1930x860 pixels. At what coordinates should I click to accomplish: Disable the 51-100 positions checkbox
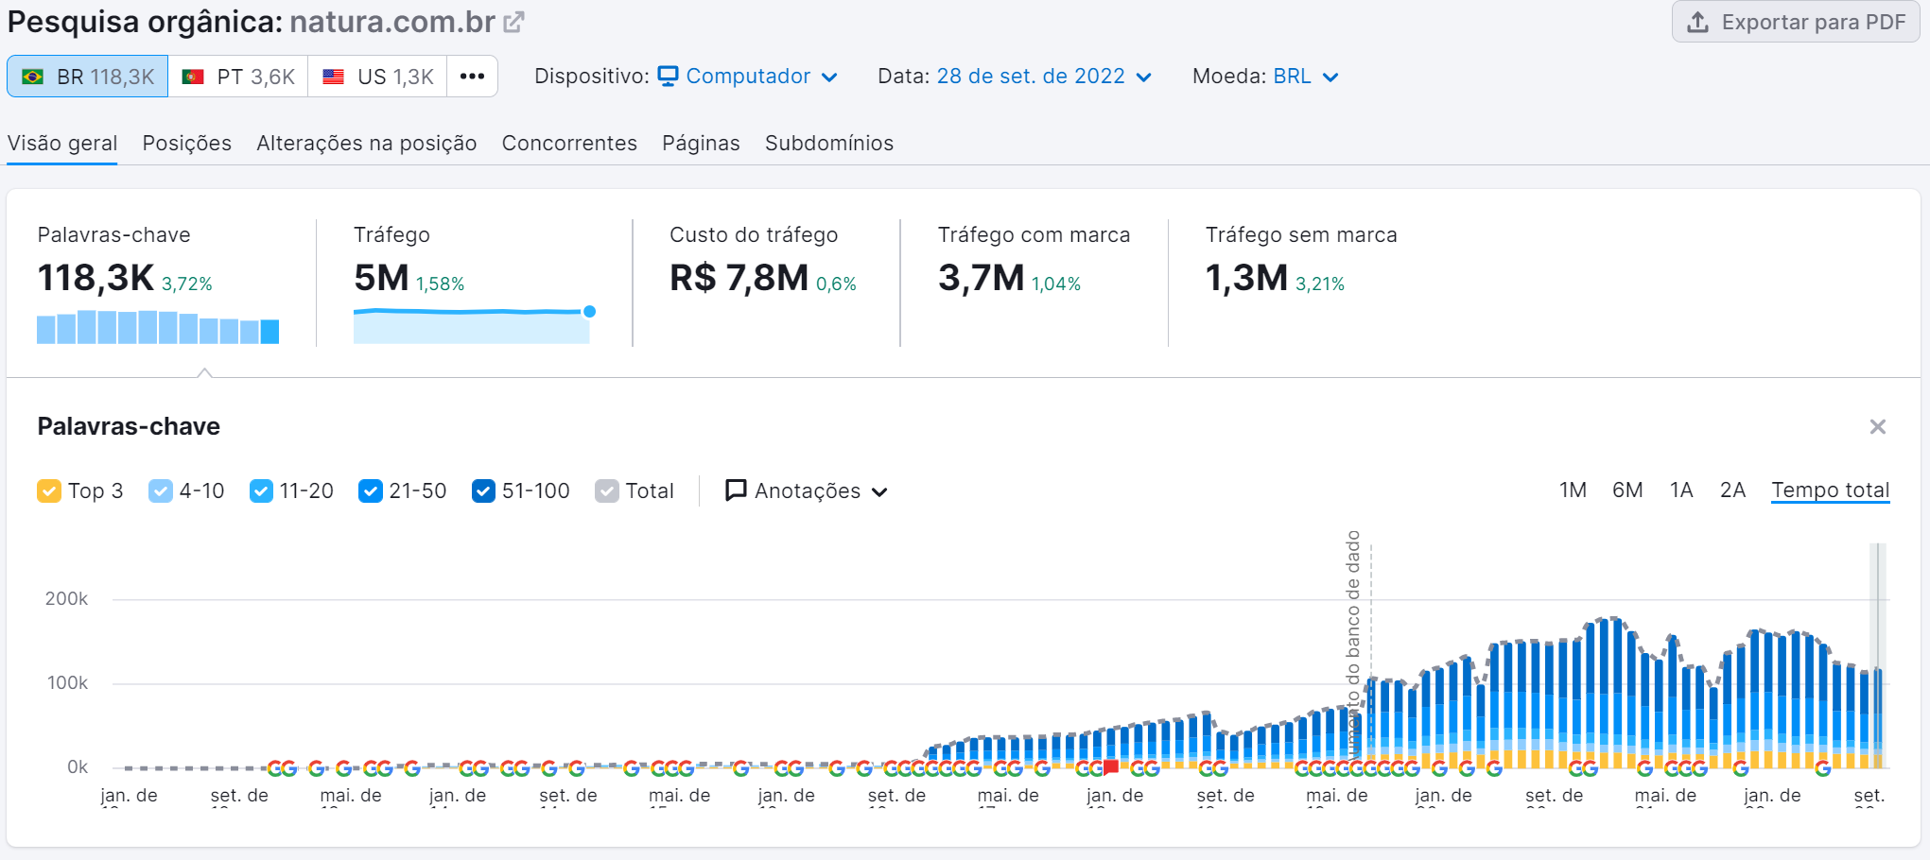[x=483, y=490]
